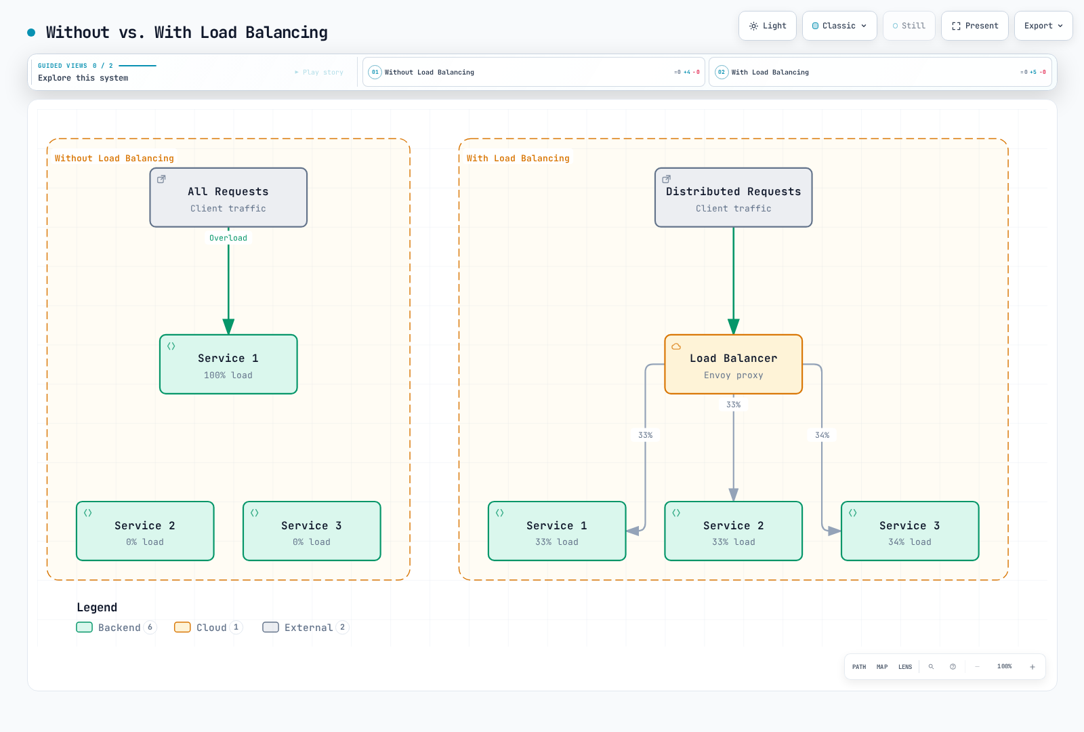Enter Present mode
Viewport: 1084px width, 732px height.
coord(974,26)
